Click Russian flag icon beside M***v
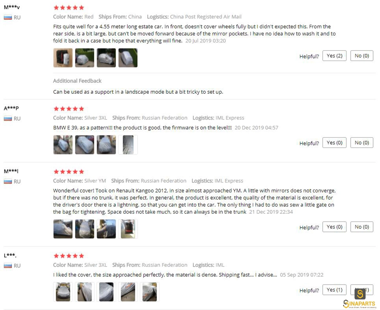 pyautogui.click(x=8, y=17)
